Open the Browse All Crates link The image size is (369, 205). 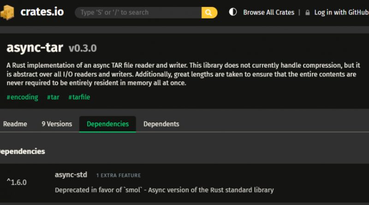(268, 12)
